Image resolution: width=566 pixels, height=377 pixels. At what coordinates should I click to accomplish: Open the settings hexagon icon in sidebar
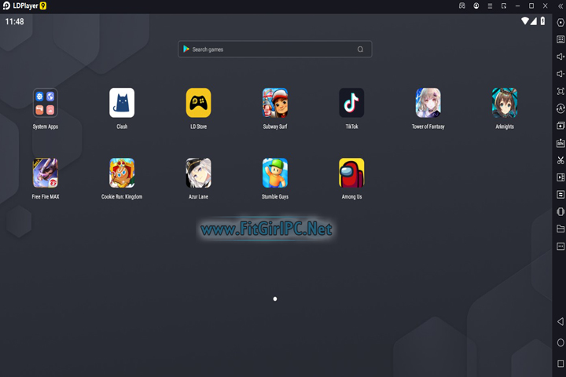click(560, 22)
